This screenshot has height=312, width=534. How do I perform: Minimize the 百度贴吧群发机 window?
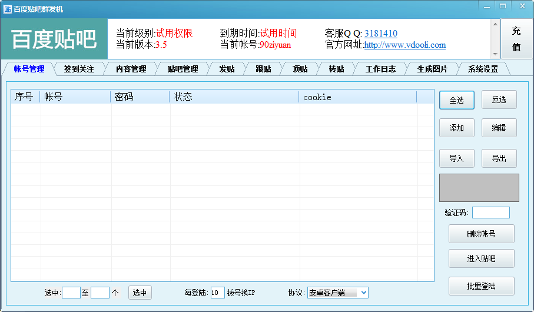pos(487,6)
